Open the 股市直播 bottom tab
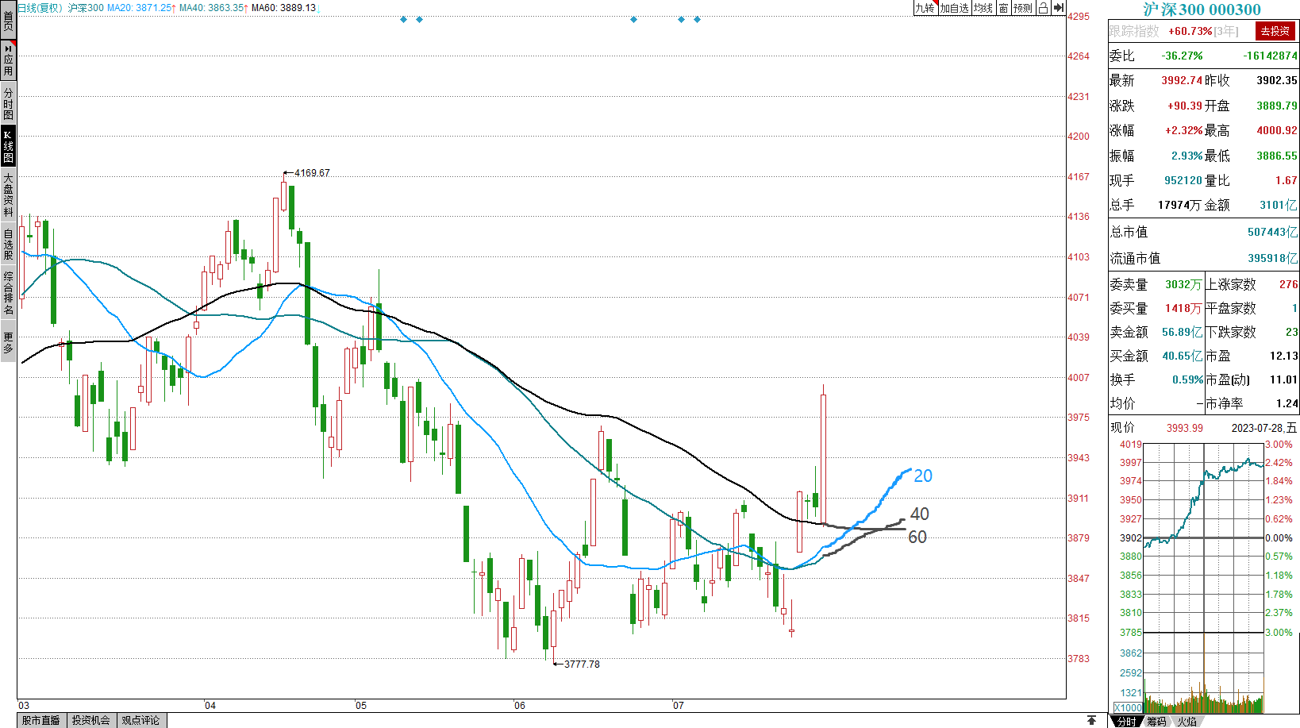The height and width of the screenshot is (728, 1300). (41, 720)
